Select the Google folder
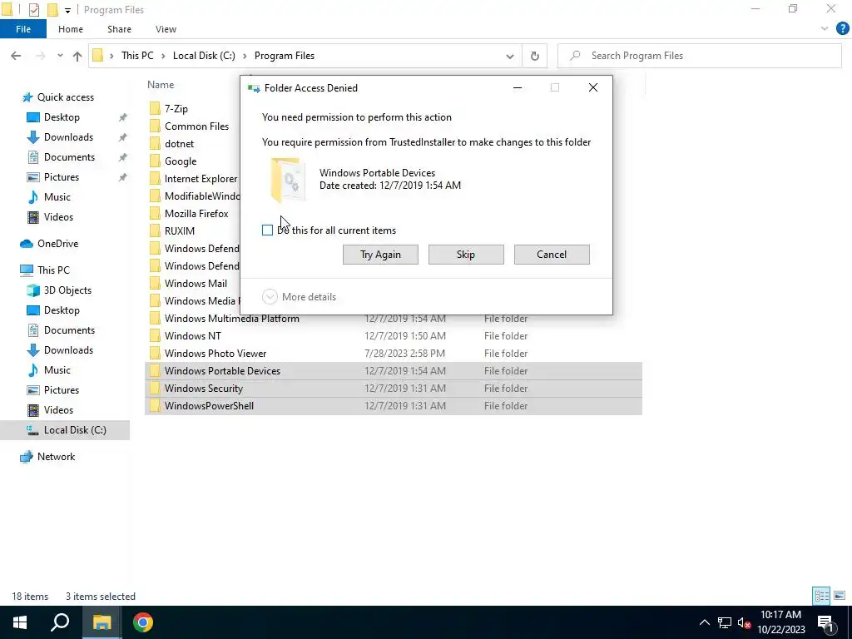 point(181,161)
